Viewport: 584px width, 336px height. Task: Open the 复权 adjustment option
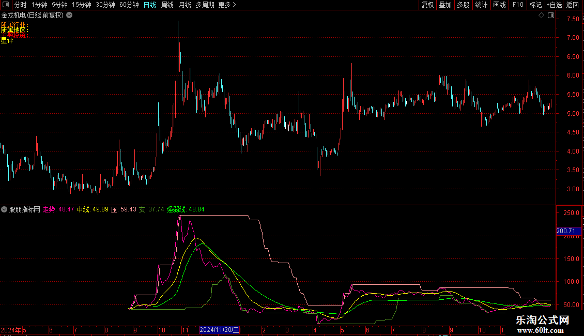click(427, 5)
